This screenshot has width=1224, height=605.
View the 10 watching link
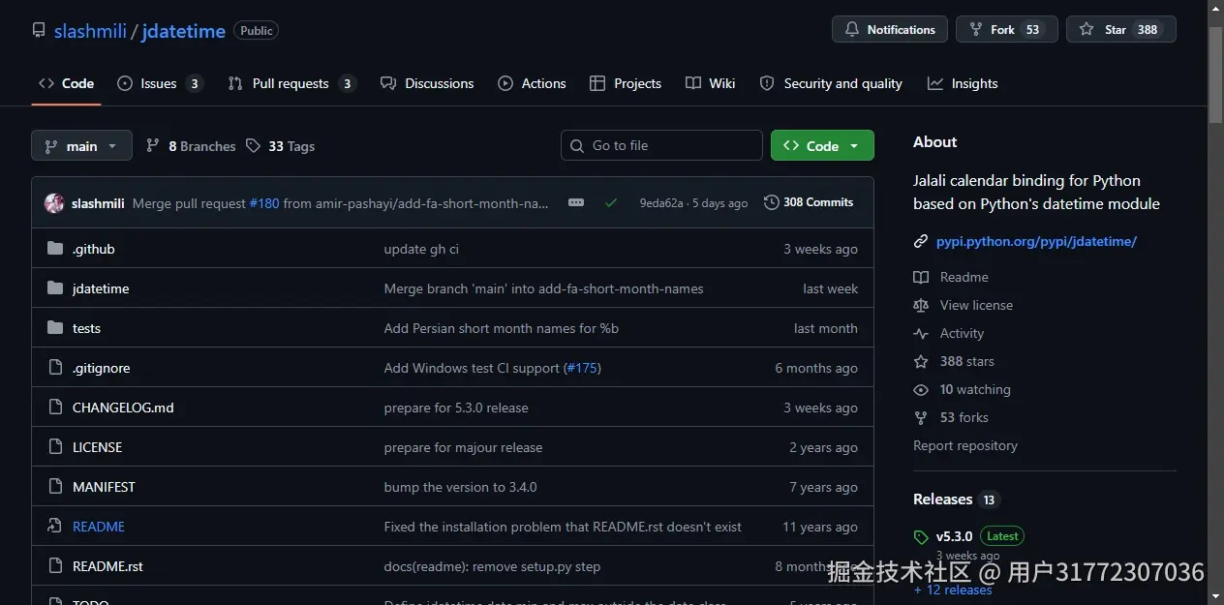click(x=975, y=389)
